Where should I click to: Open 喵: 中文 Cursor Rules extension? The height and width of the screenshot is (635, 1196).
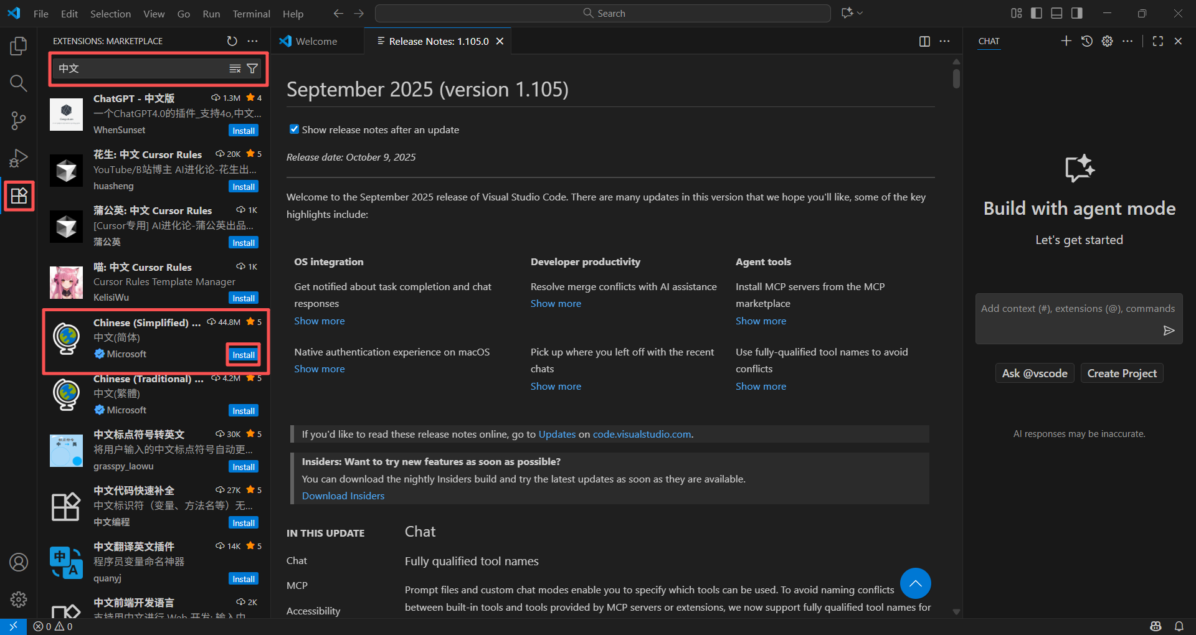click(x=154, y=282)
